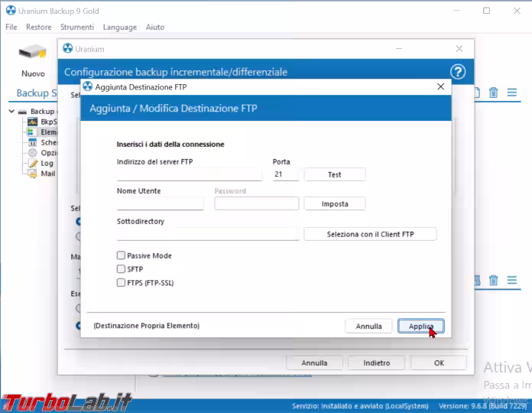Image resolution: width=532 pixels, height=413 pixels.
Task: Open the File menu
Action: point(11,27)
